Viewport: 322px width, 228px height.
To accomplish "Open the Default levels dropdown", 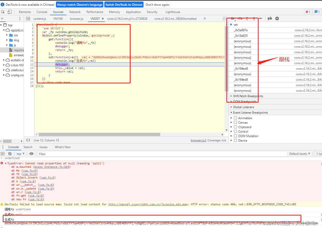I will [x=300, y=154].
